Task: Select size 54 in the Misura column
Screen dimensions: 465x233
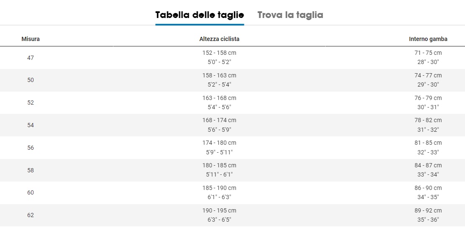Action: 31,125
